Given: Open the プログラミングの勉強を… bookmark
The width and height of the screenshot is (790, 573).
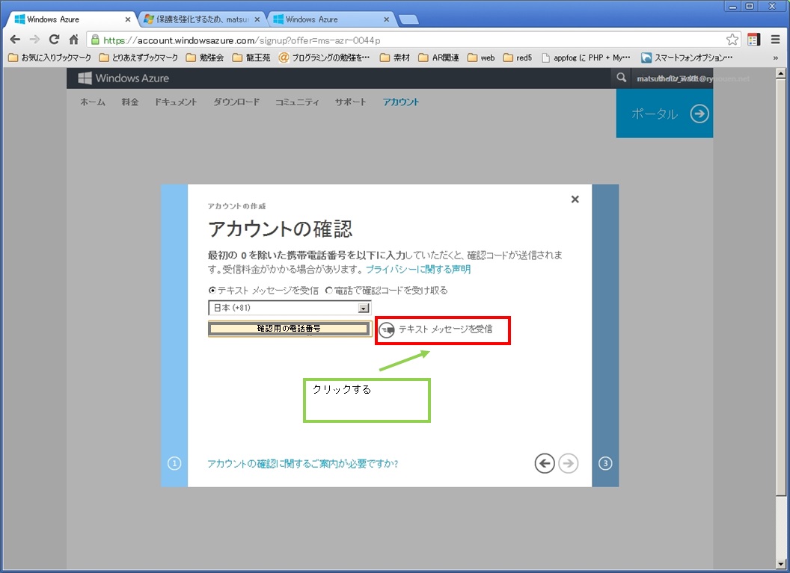Looking at the screenshot, I should click(x=325, y=58).
